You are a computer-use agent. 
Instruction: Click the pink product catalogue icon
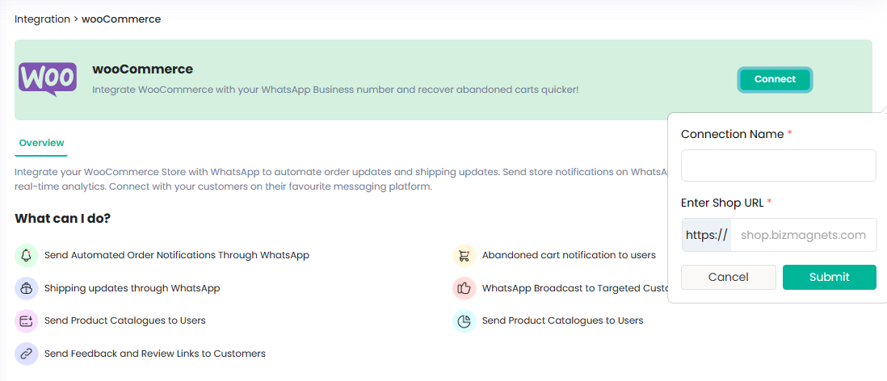click(27, 320)
